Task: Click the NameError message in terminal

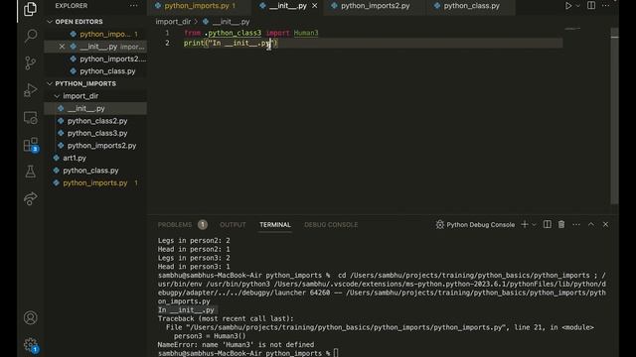Action: [236, 345]
